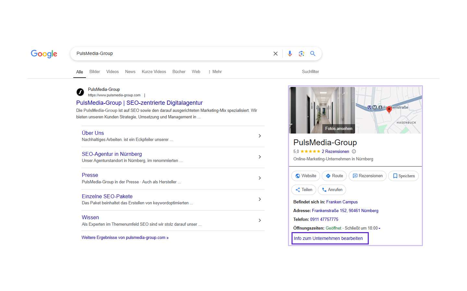The image size is (467, 291).
Task: Open Google Lens image search icon
Action: click(301, 54)
